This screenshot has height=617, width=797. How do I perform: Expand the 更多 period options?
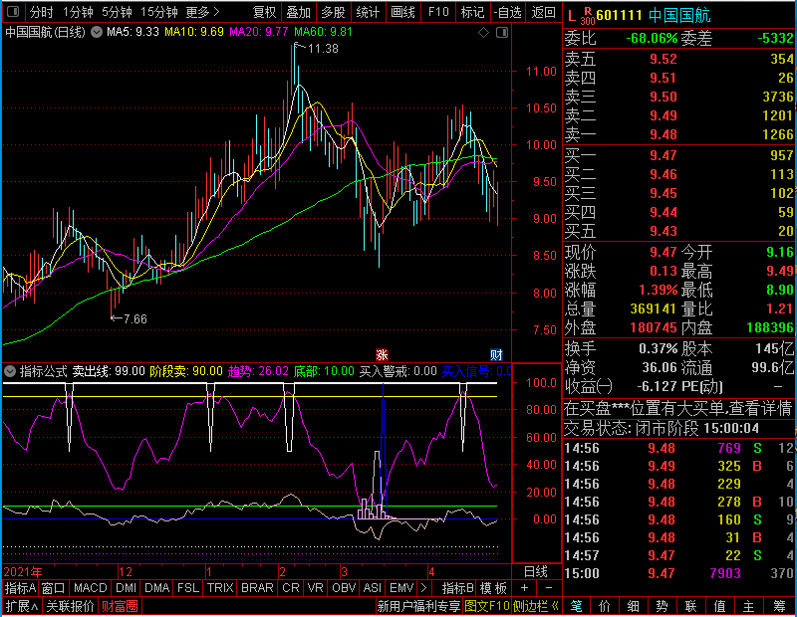pos(203,11)
